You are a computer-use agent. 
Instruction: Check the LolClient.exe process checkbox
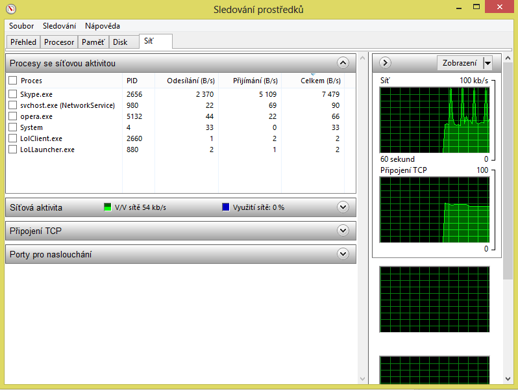pos(12,138)
